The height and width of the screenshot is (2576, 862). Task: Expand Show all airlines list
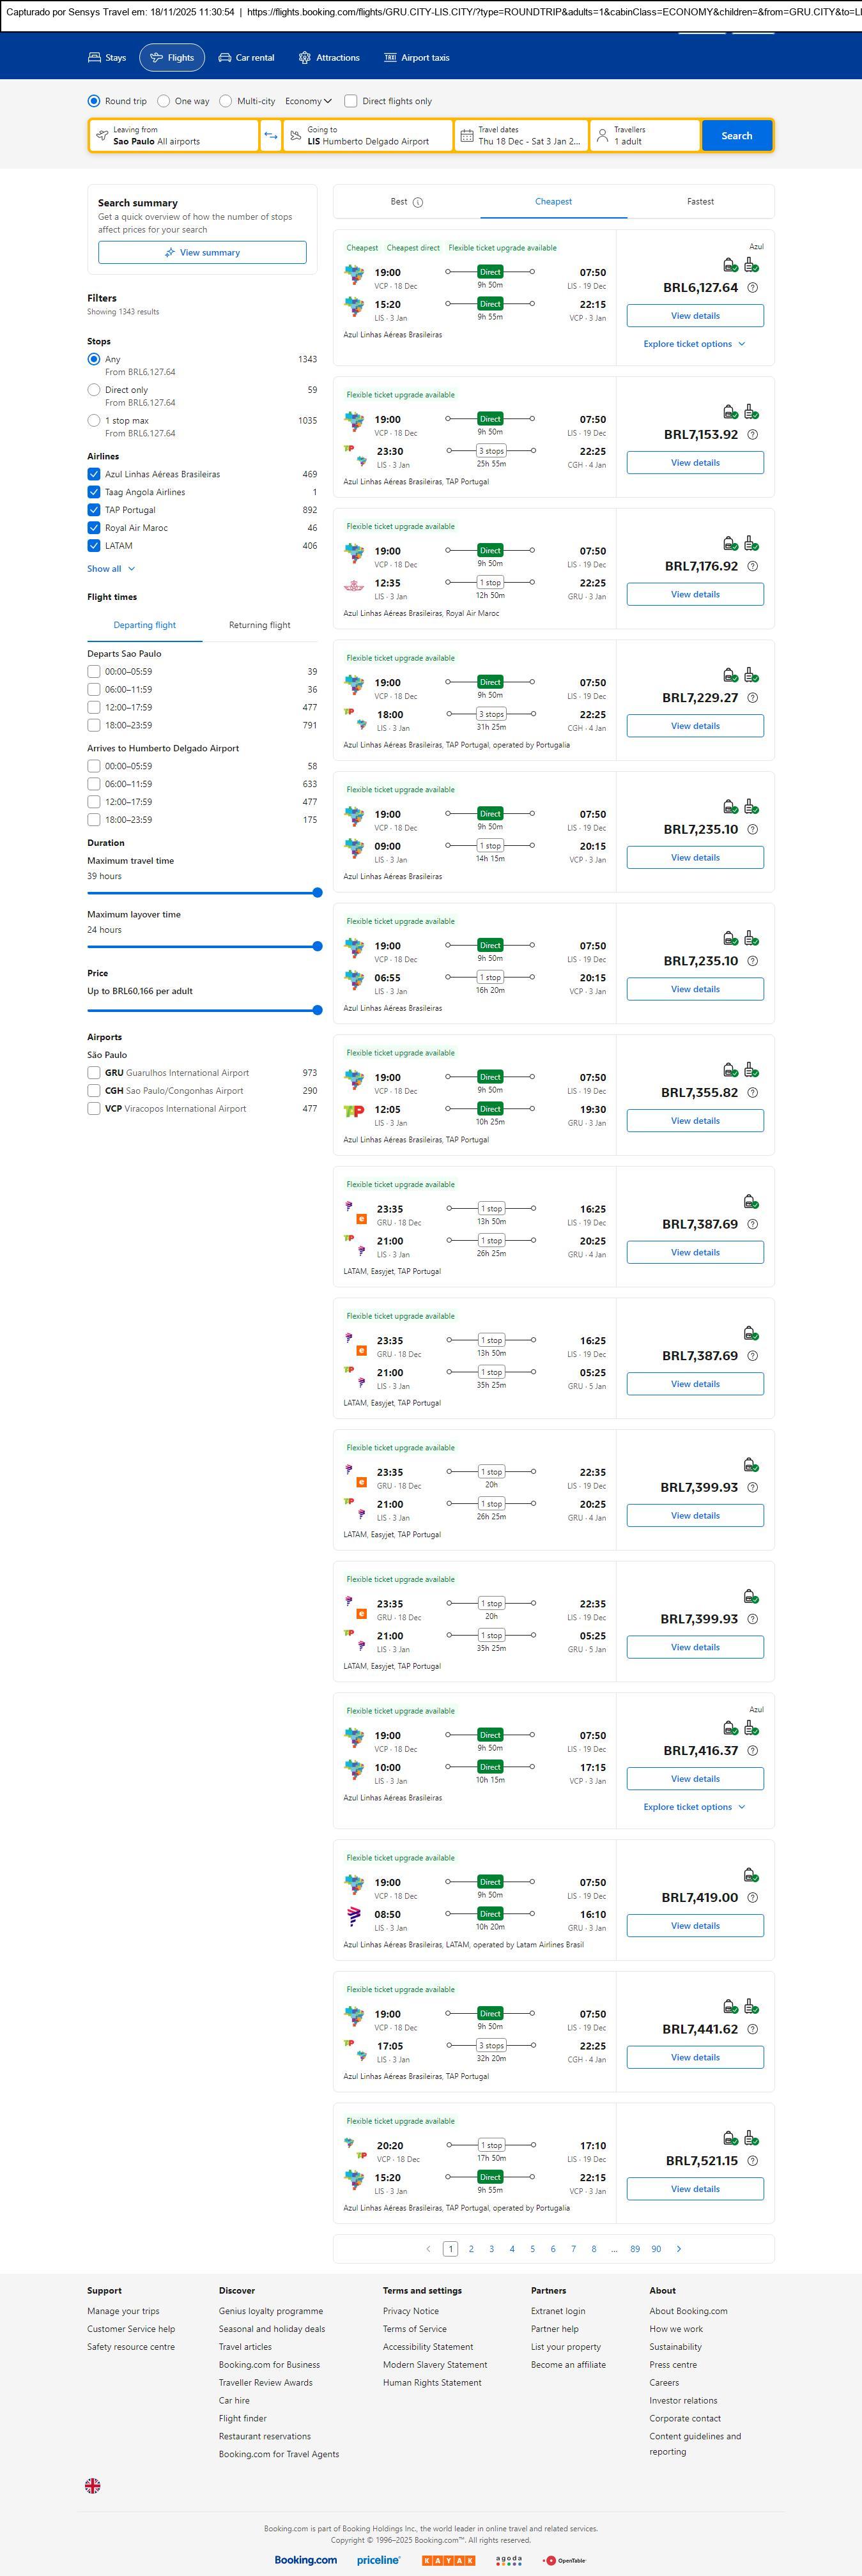[110, 569]
